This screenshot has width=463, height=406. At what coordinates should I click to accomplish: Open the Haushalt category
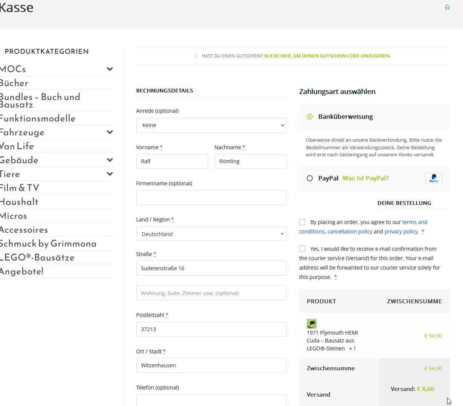pyautogui.click(x=19, y=202)
